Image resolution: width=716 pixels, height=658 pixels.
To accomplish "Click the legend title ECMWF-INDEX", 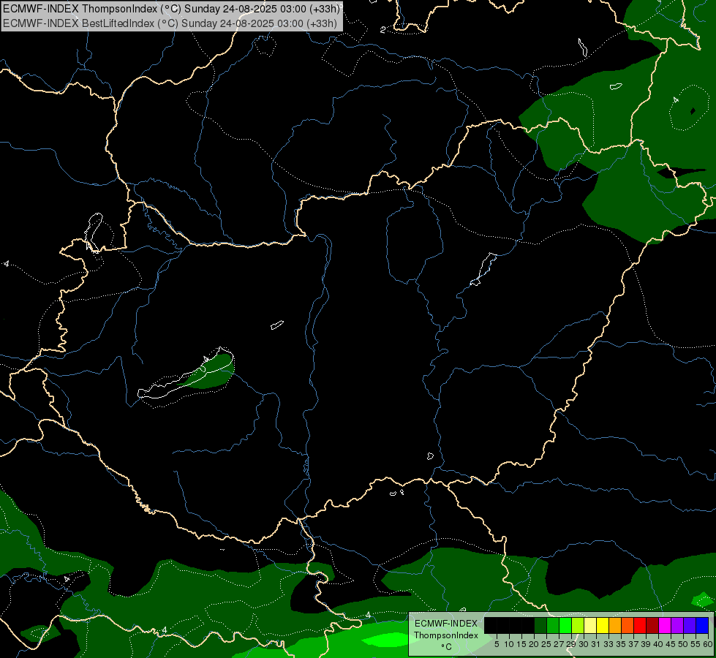I will (x=446, y=624).
